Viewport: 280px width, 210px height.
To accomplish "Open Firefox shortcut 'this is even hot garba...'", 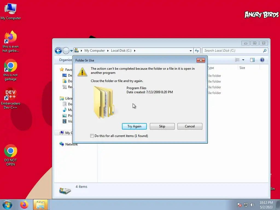I will (x=11, y=42).
